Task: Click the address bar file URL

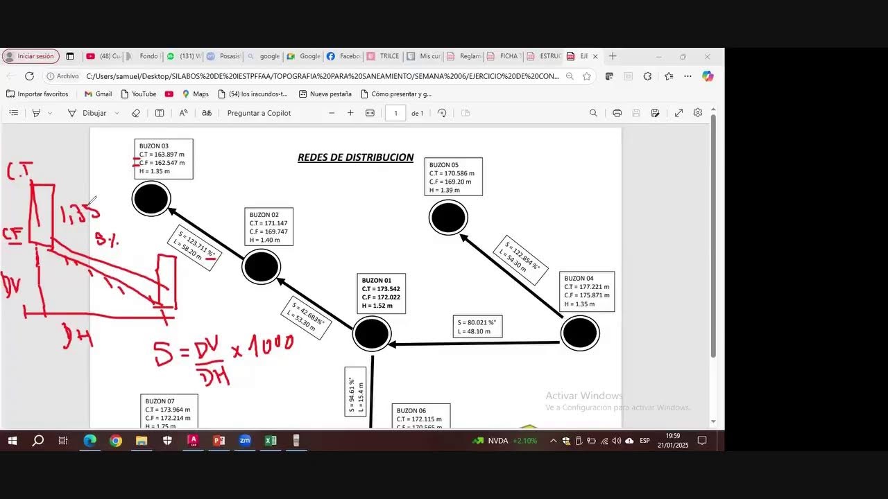Action: [323, 76]
